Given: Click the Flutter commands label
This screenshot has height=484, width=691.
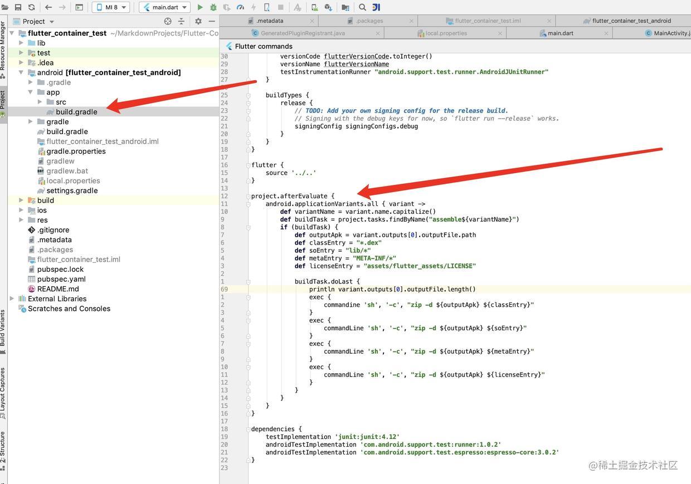Looking at the screenshot, I should click(264, 46).
